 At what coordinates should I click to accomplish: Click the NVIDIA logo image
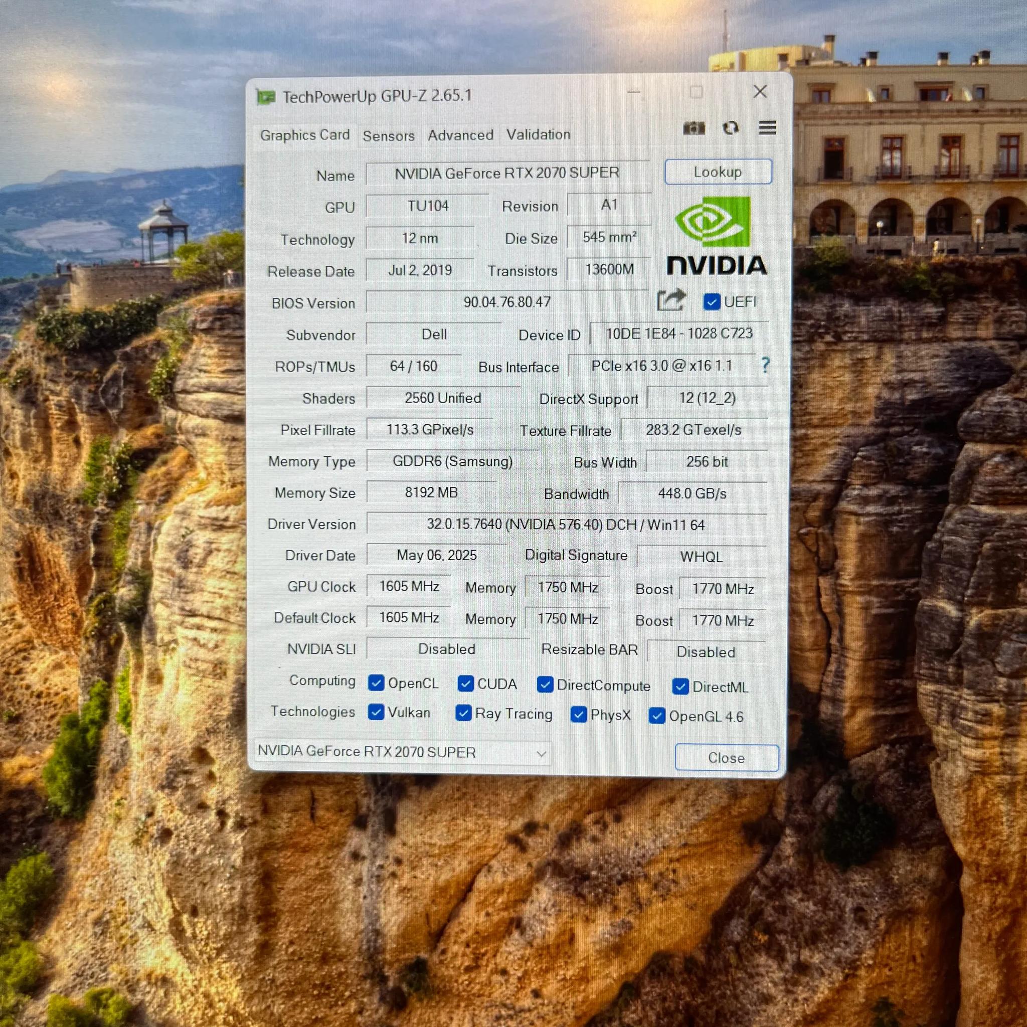pyautogui.click(x=716, y=236)
